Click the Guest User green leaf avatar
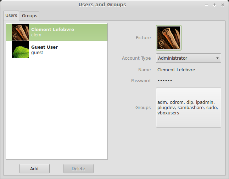The height and width of the screenshot is (179, 229). coord(21,50)
